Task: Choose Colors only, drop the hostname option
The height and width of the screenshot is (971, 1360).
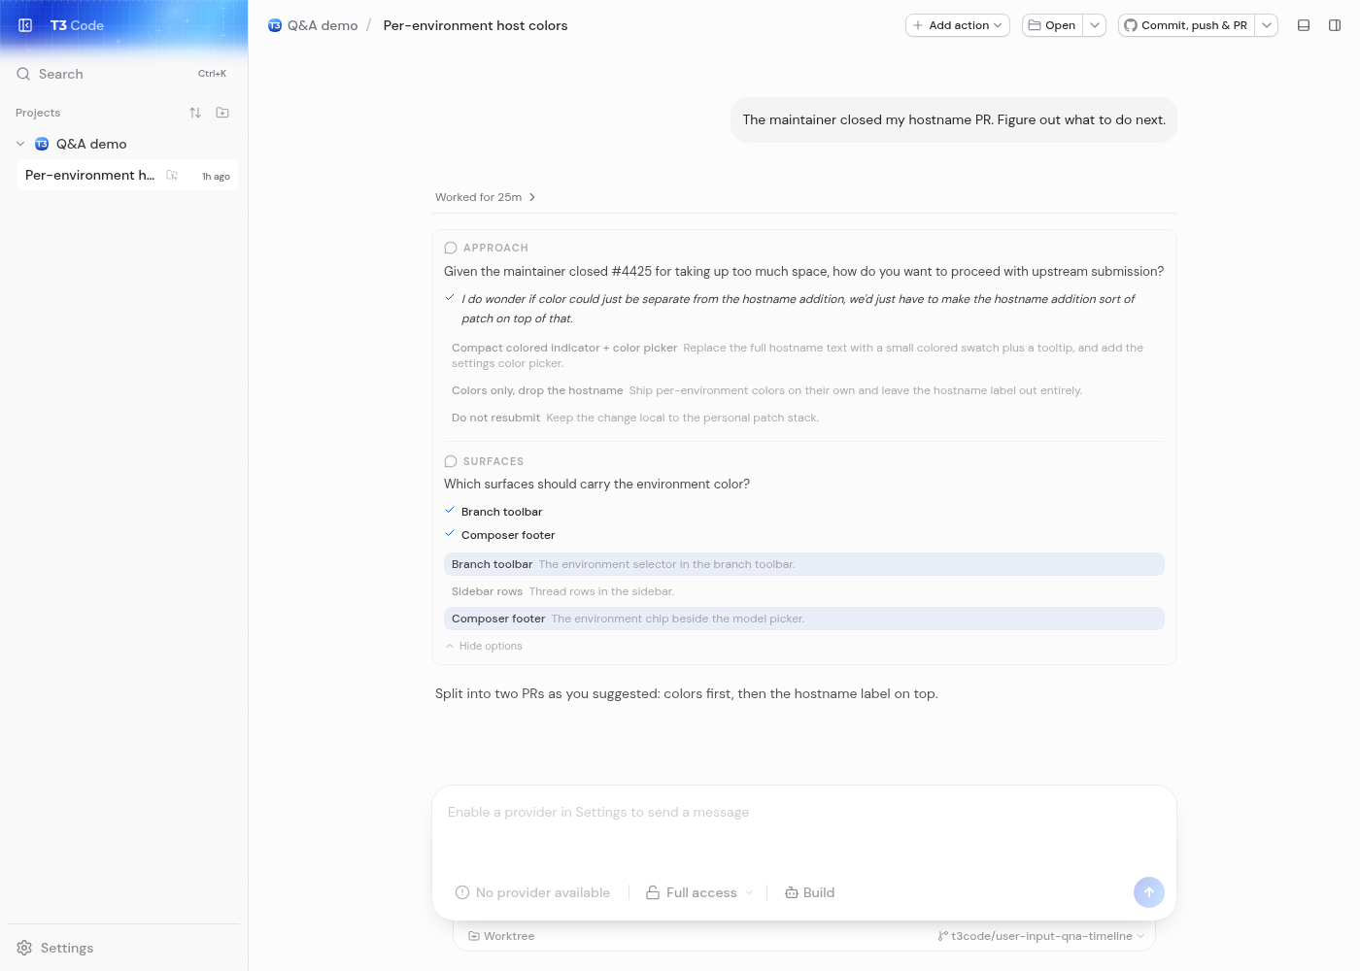Action: pos(804,390)
